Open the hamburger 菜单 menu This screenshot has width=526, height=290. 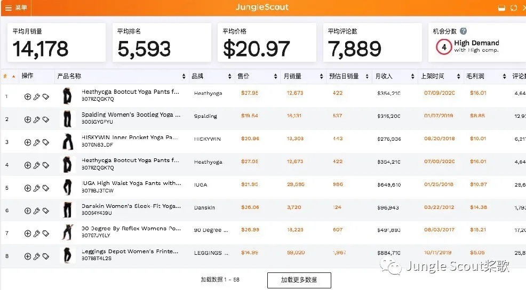[16, 7]
